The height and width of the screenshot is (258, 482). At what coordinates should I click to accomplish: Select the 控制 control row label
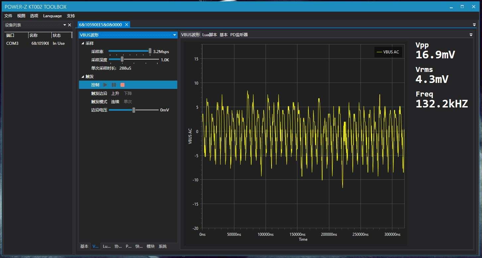click(95, 85)
